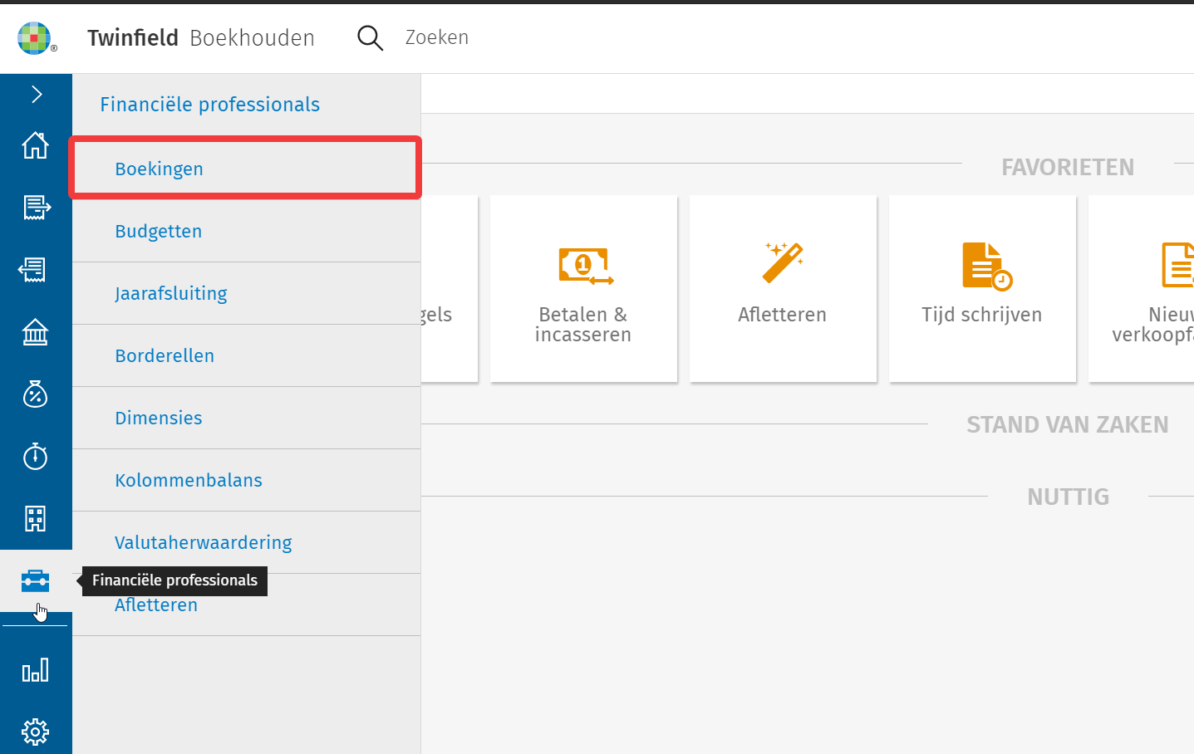
Task: Open the Dimensies menu item
Action: (x=158, y=418)
